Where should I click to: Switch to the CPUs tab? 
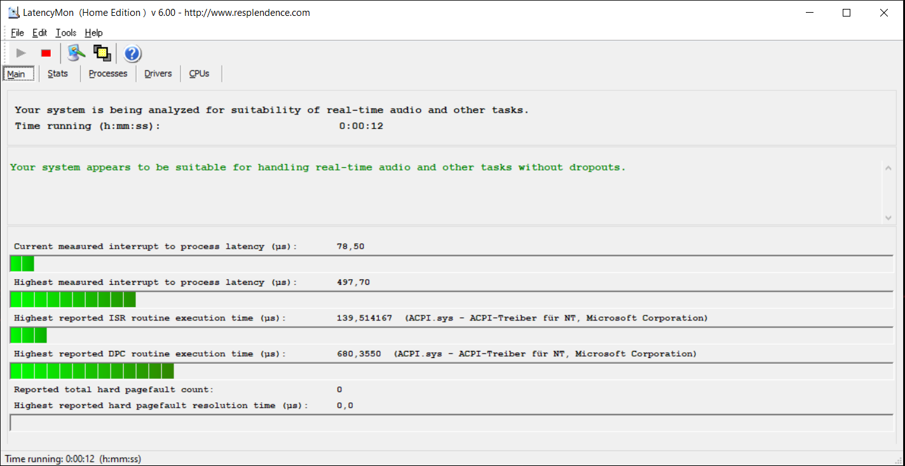[199, 74]
